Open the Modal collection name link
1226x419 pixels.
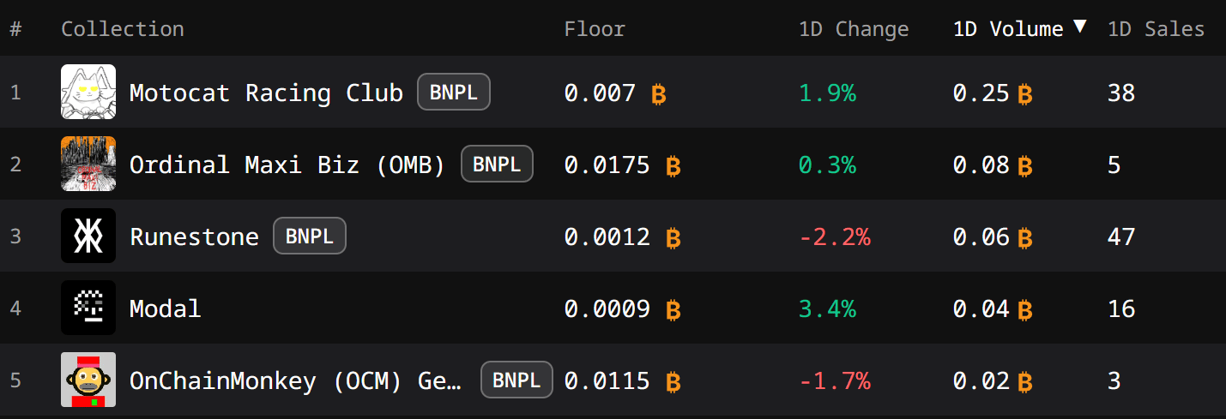(165, 308)
